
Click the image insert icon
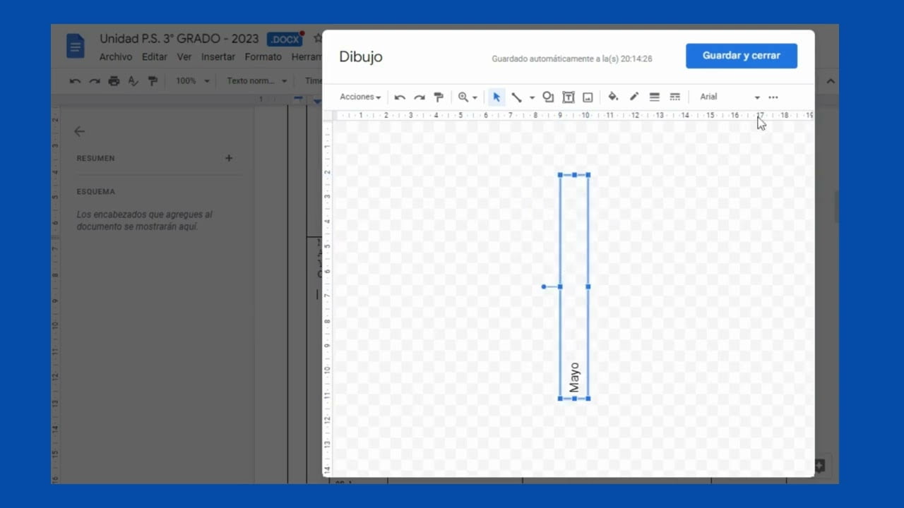(588, 97)
